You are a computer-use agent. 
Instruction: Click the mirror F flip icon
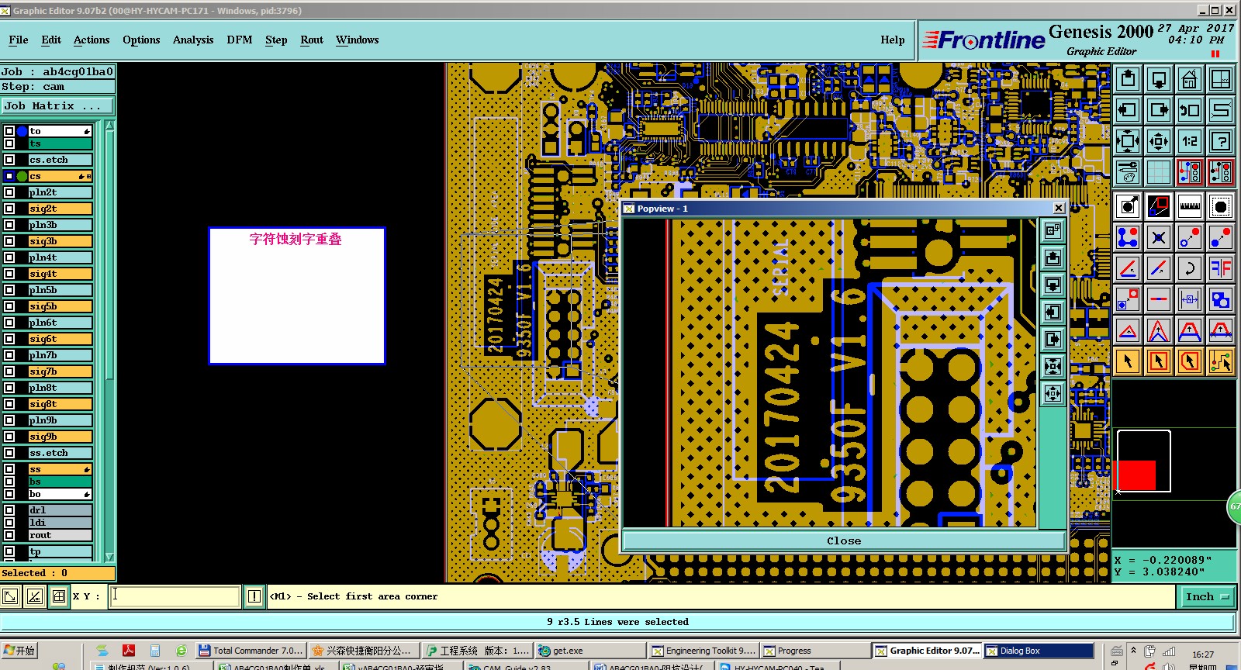pyautogui.click(x=1221, y=268)
